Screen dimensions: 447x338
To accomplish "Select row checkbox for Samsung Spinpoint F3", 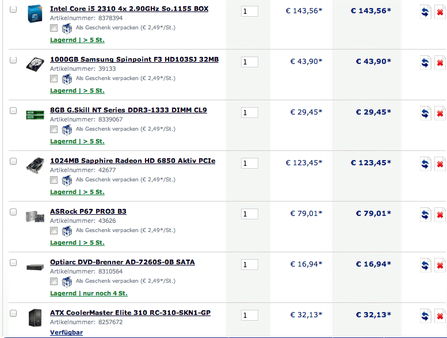I will [13, 60].
